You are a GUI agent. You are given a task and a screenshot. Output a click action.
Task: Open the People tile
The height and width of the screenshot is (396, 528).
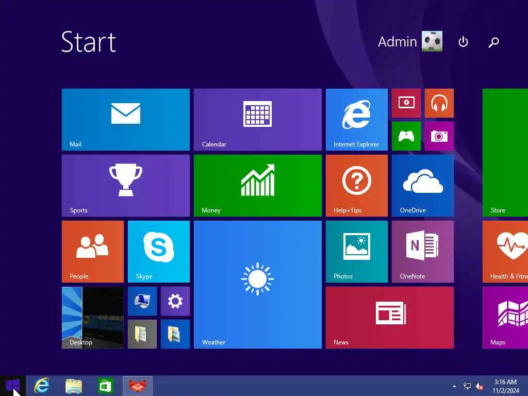click(93, 252)
